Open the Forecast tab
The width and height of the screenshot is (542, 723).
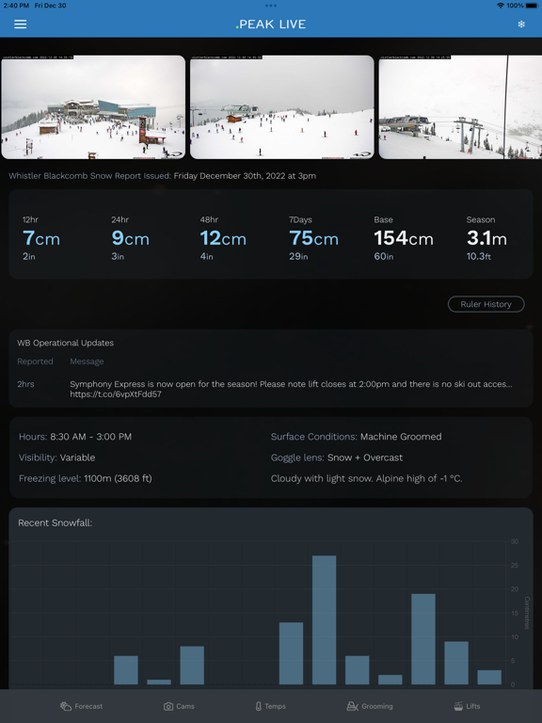pos(81,706)
